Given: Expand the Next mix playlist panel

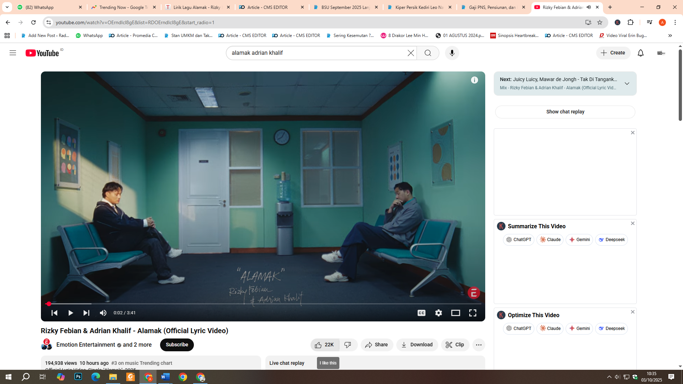Looking at the screenshot, I should pos(627,84).
